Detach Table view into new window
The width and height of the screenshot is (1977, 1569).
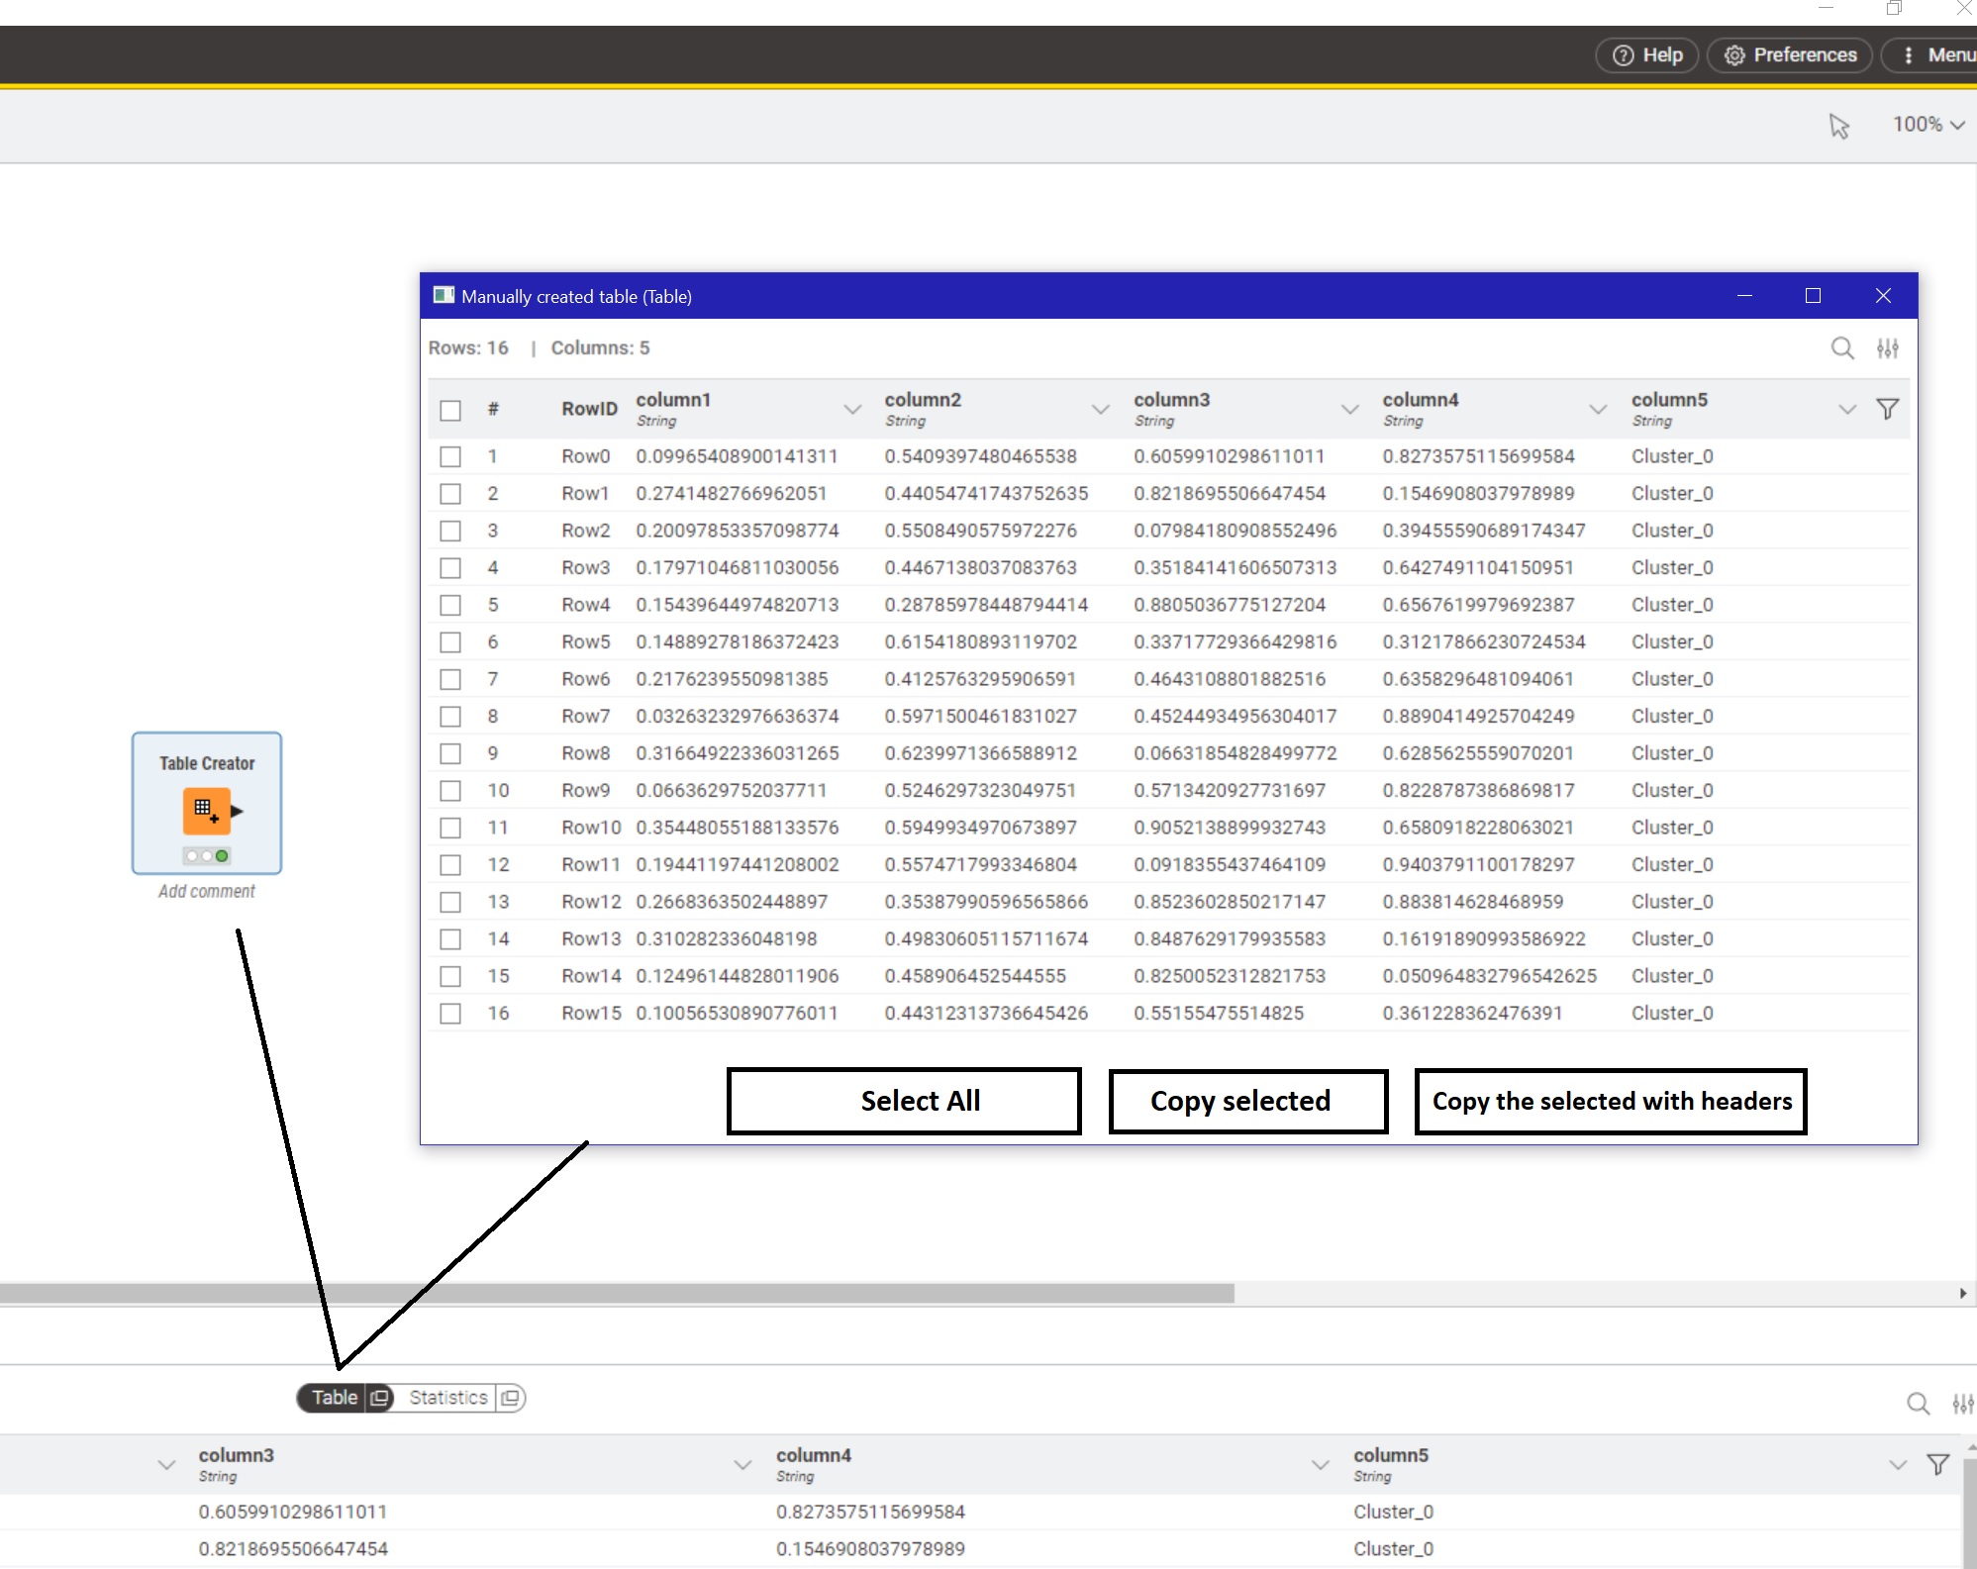click(x=379, y=1398)
